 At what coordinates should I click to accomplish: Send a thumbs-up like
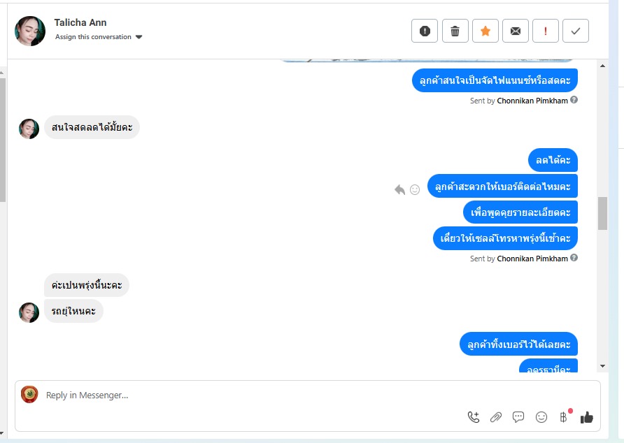(587, 417)
